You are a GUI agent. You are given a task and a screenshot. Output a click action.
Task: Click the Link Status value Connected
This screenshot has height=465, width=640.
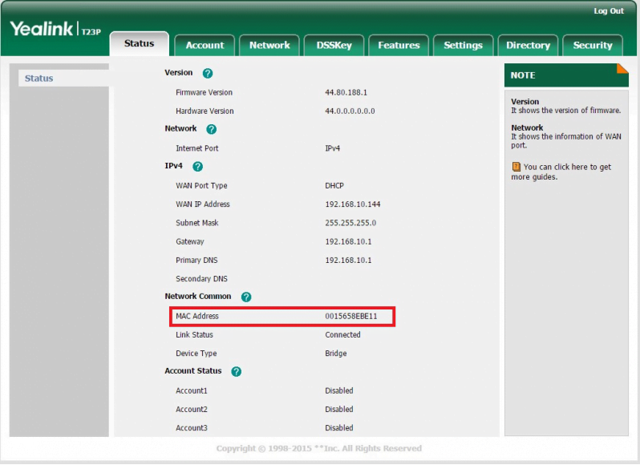click(342, 335)
